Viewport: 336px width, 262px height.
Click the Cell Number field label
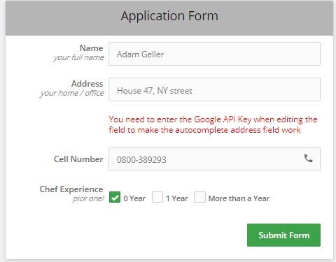pos(78,159)
